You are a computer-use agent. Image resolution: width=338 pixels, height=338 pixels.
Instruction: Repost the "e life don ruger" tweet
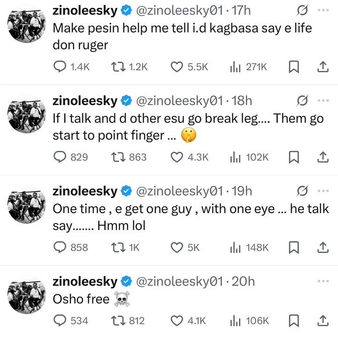[x=117, y=67]
